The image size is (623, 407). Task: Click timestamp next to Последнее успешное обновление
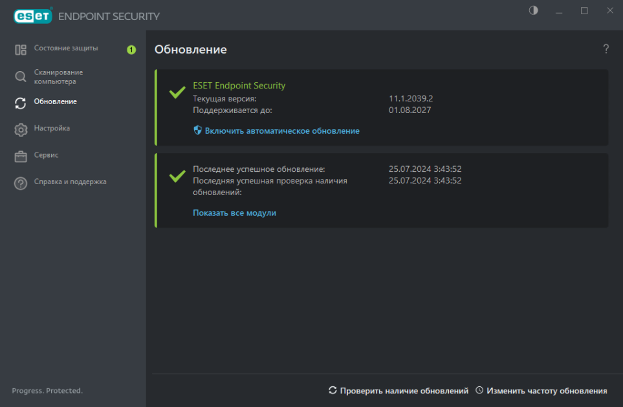coord(425,169)
